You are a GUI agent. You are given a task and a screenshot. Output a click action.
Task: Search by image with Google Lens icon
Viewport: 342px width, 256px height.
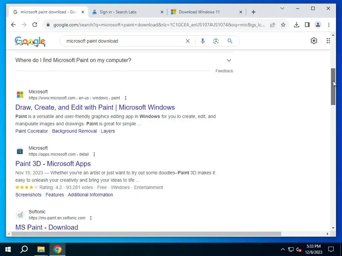point(216,41)
